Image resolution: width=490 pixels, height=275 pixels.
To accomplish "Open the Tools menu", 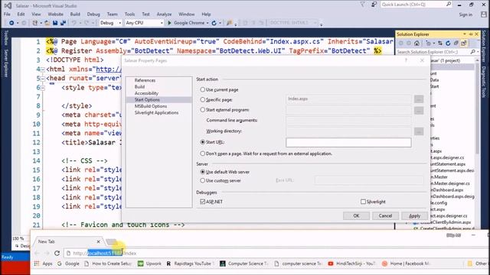I will click(129, 15).
